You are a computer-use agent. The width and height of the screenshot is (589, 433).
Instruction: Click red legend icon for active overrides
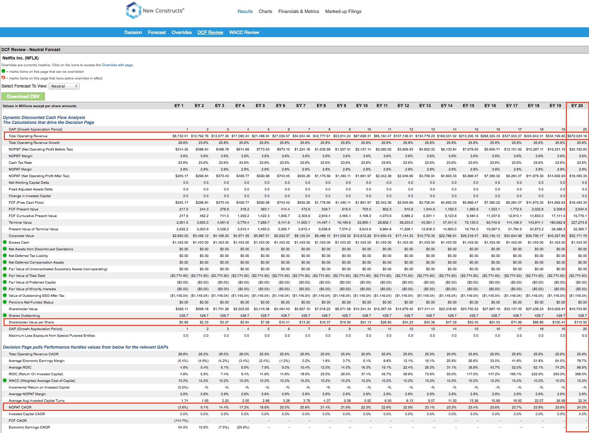pyautogui.click(x=4, y=78)
